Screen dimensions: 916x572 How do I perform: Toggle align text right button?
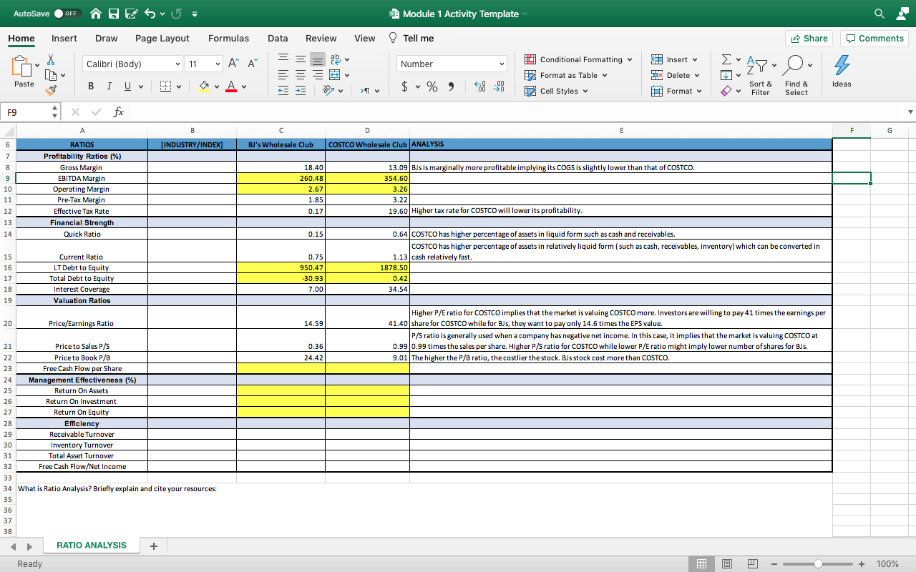[318, 74]
